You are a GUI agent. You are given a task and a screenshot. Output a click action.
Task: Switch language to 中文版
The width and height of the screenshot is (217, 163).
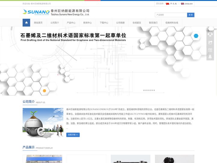(173, 4)
